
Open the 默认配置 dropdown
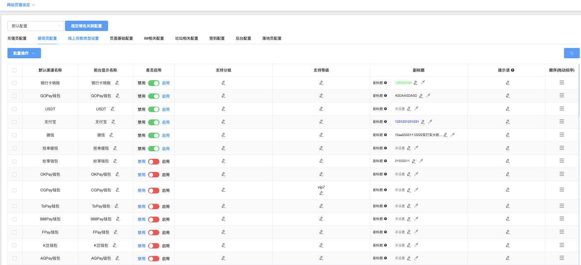(x=36, y=26)
